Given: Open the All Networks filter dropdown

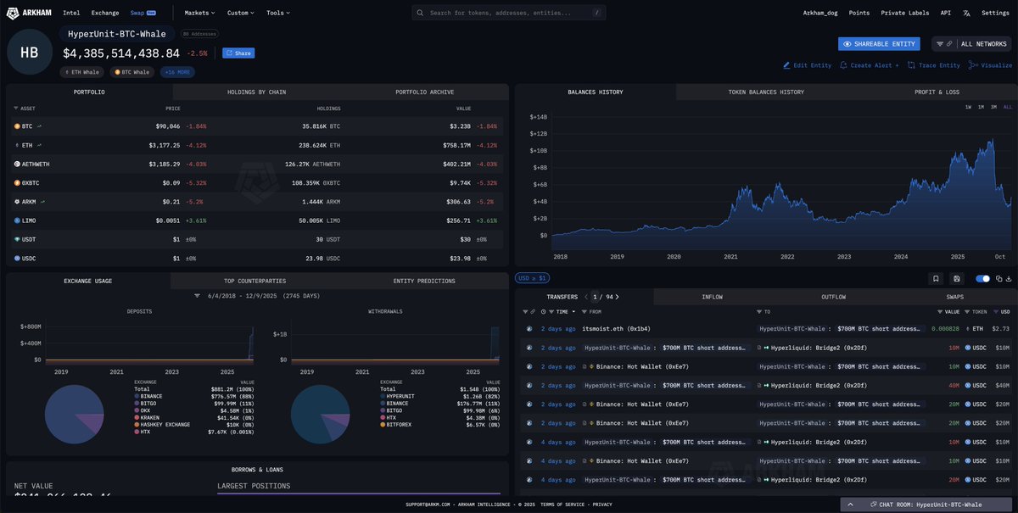Looking at the screenshot, I should click(971, 43).
